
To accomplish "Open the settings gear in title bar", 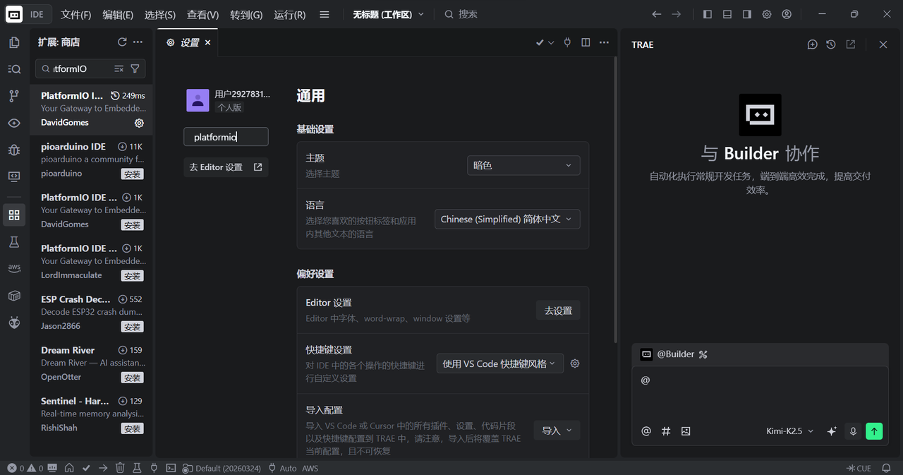I will (767, 14).
